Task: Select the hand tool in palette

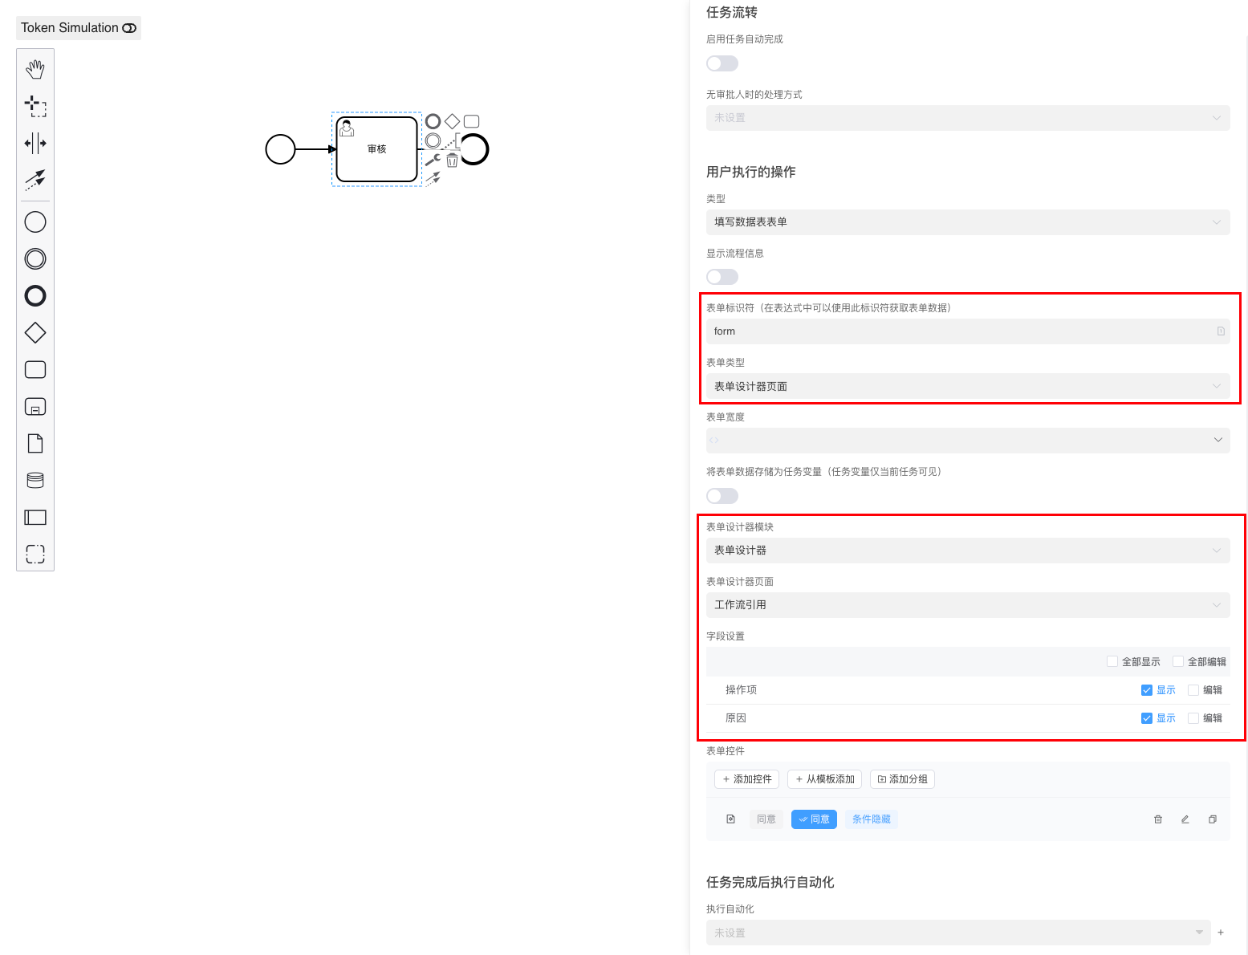Action: [x=35, y=70]
